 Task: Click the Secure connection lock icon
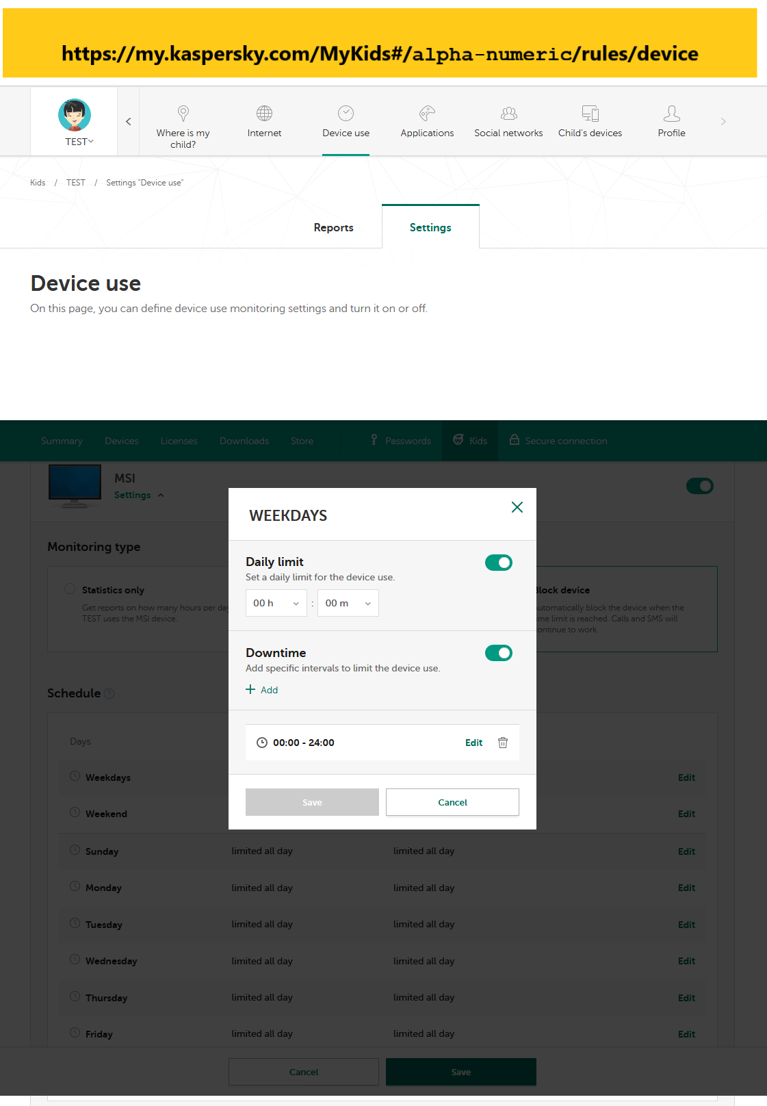coord(515,440)
